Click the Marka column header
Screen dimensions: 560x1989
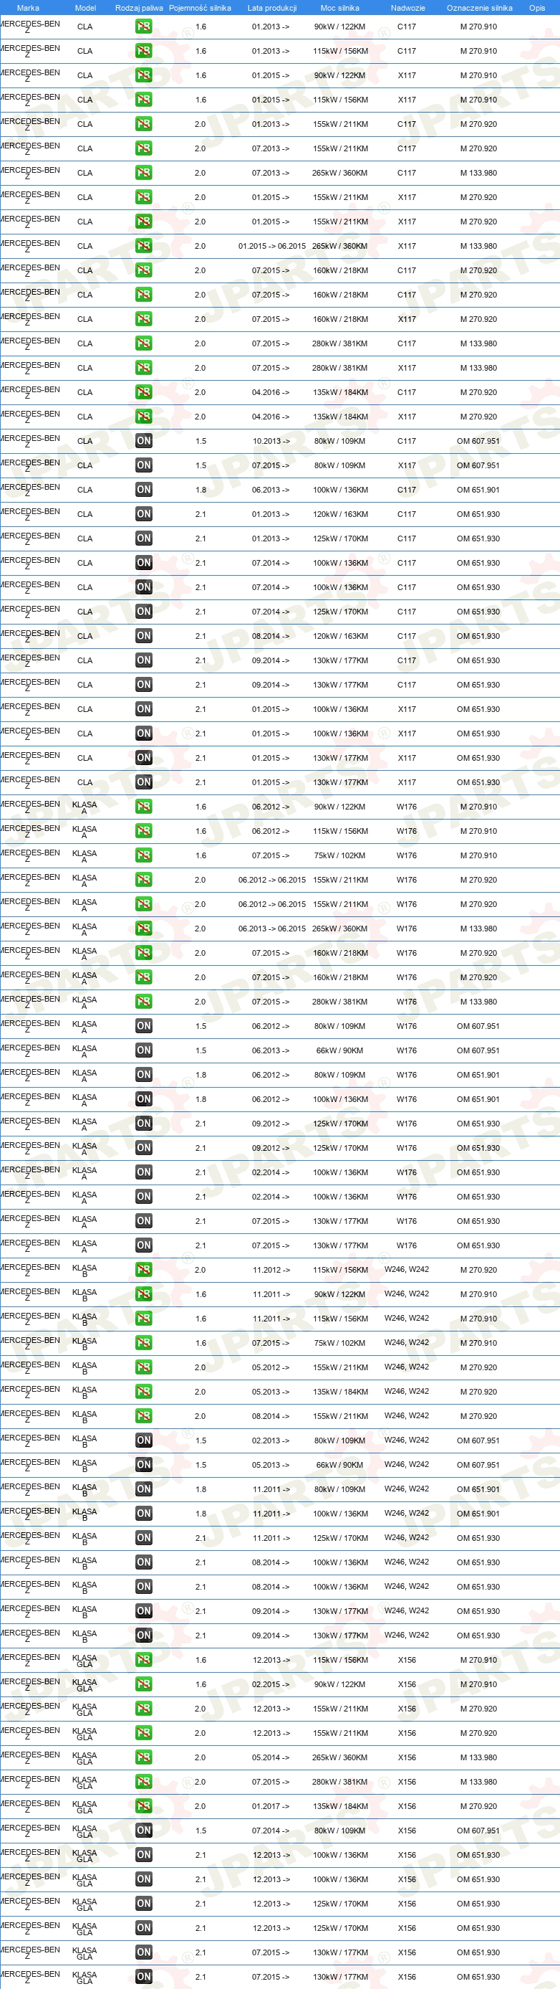[28, 8]
